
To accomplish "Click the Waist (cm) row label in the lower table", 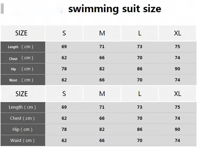I will 22,141.
